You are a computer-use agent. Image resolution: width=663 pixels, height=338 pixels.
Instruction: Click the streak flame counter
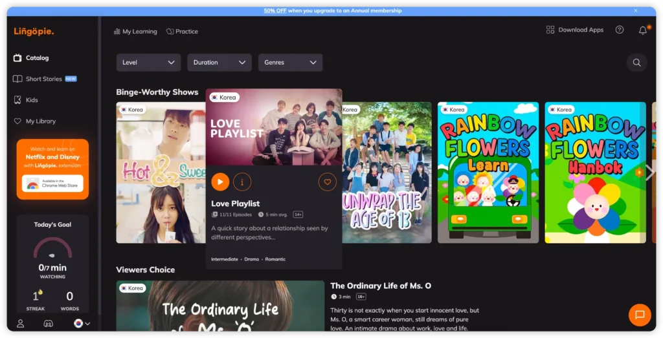(x=36, y=300)
